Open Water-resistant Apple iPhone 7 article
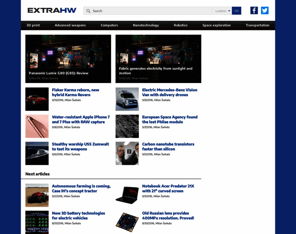The image size is (296, 234). point(81,119)
